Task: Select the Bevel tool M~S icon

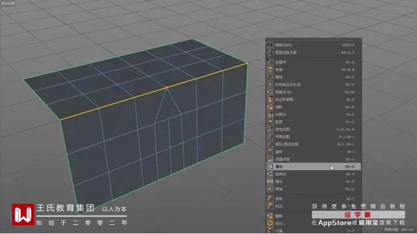Action: coord(270,198)
